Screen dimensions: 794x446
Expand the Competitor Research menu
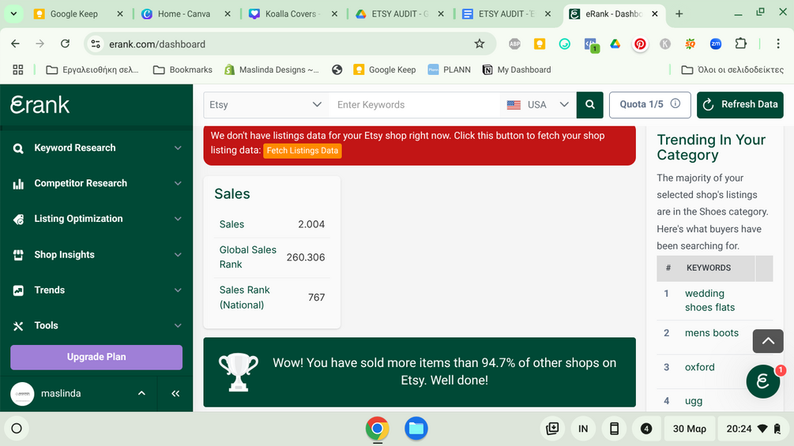point(178,184)
